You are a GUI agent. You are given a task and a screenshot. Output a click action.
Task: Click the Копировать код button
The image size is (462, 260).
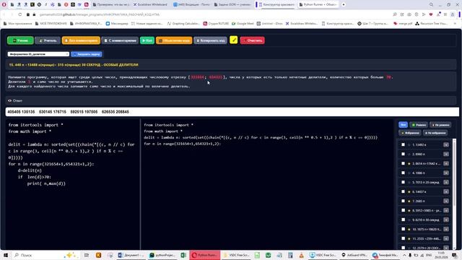210,40
